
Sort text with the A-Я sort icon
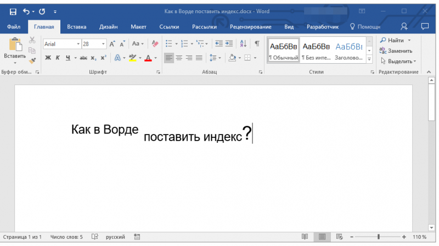click(243, 43)
